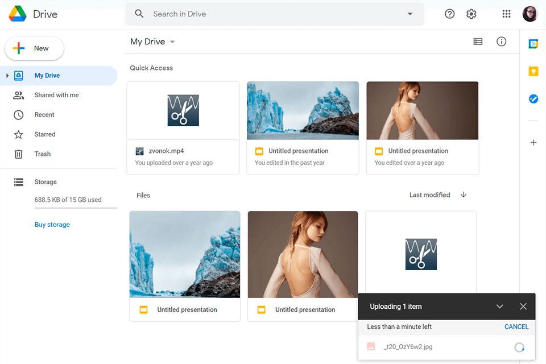Open Buy storage link

52,224
